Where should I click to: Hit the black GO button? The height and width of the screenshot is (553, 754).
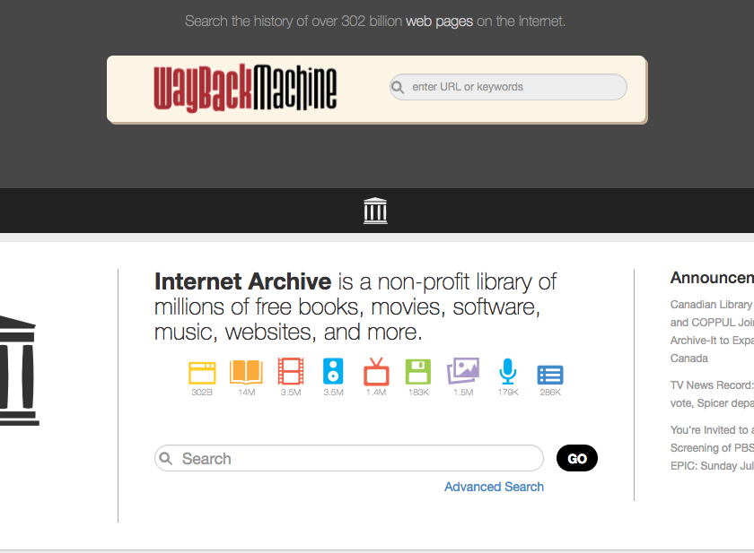point(577,458)
